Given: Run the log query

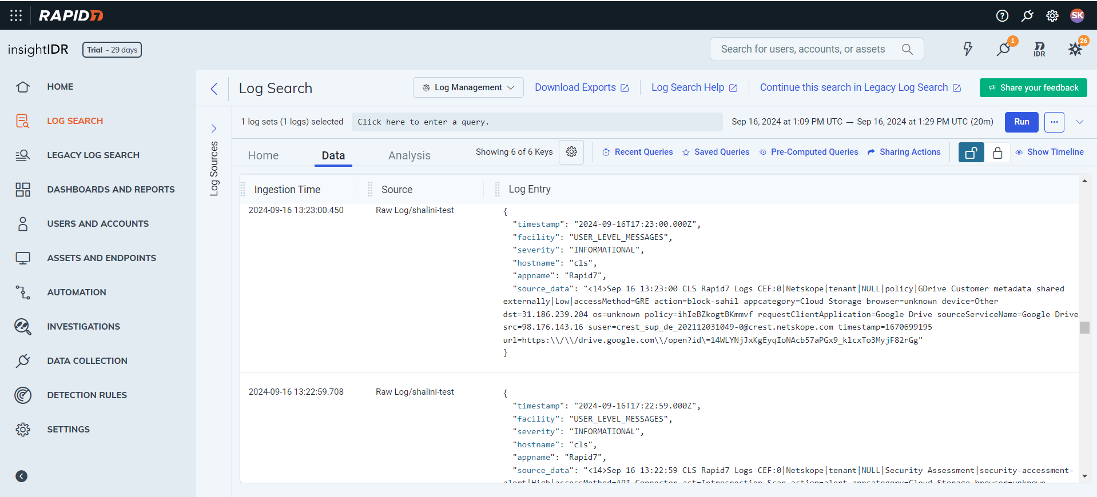Looking at the screenshot, I should coord(1022,122).
